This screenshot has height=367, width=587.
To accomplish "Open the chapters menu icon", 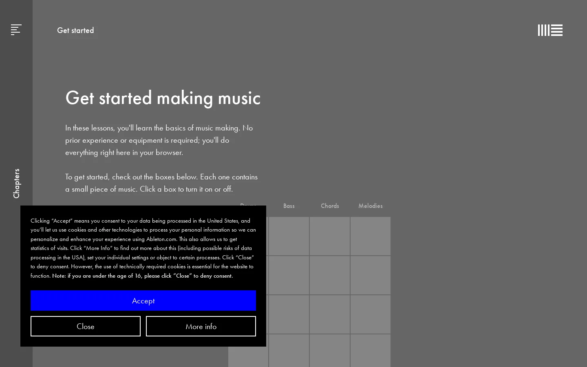I will [x=16, y=30].
